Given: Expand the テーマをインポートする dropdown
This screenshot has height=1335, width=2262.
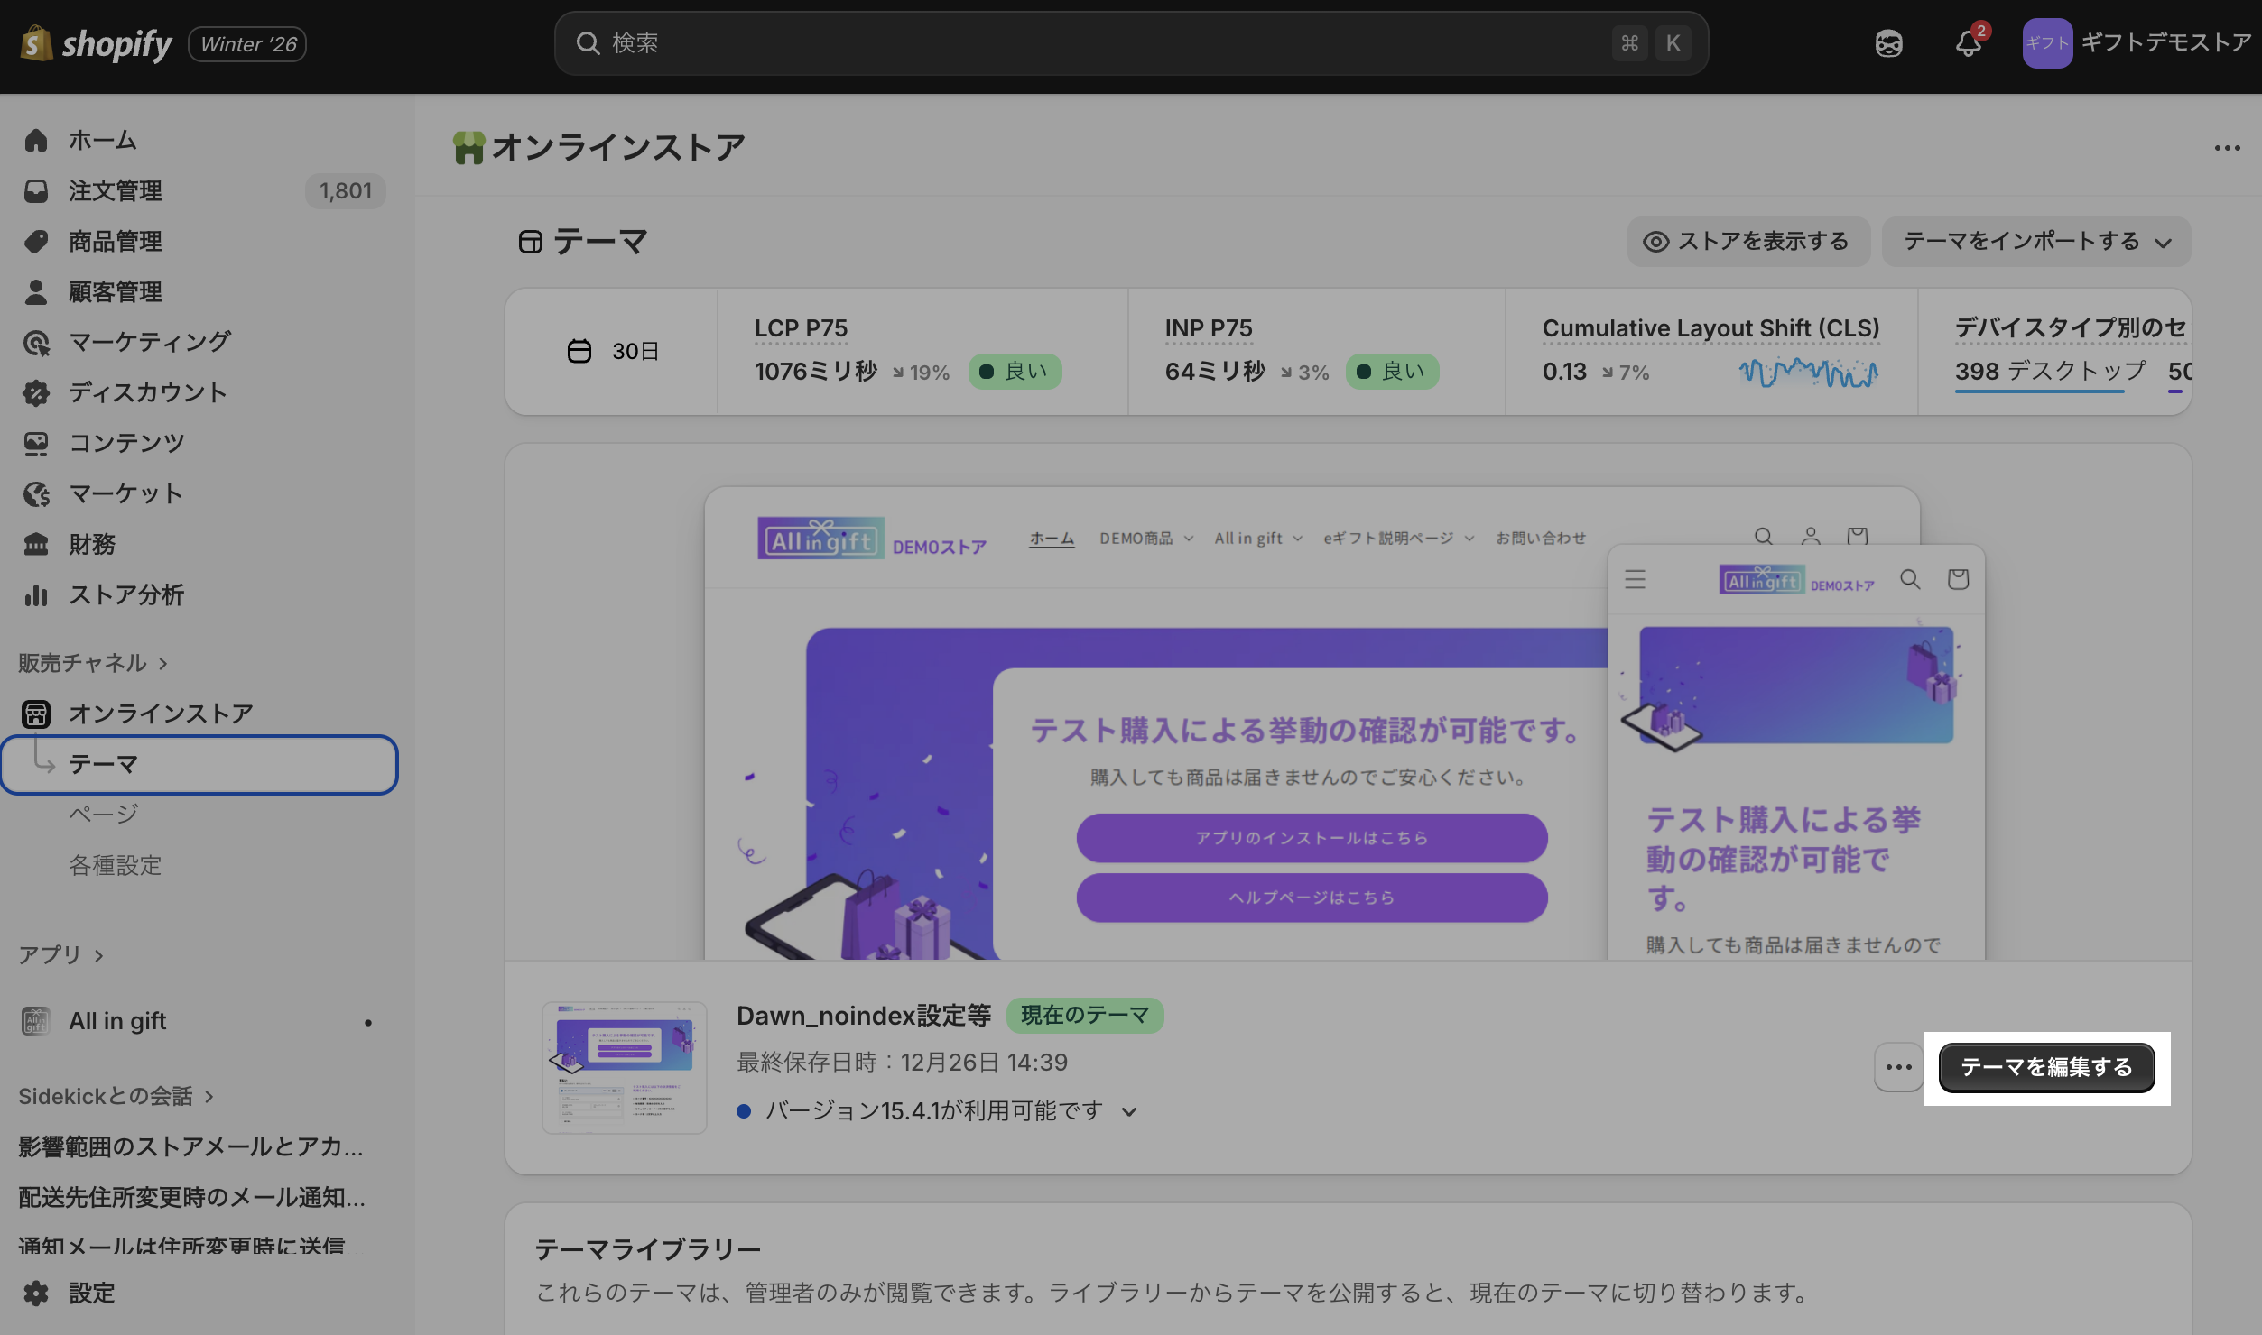Looking at the screenshot, I should pos(2035,242).
